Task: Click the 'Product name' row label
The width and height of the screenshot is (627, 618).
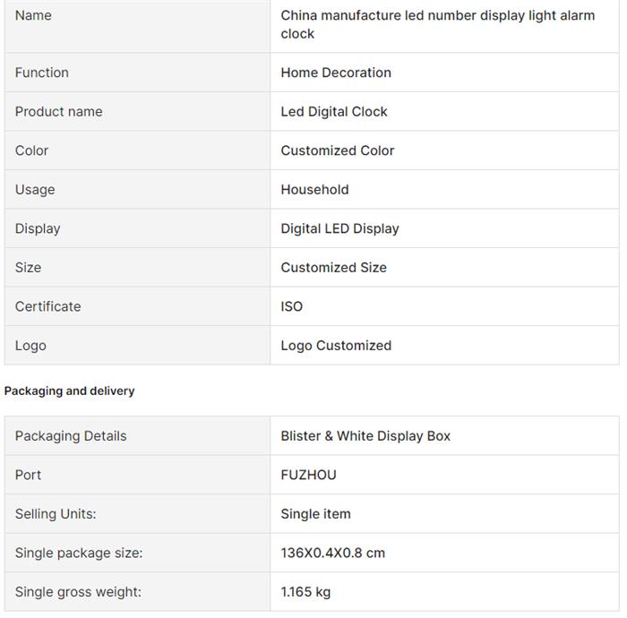Action: (x=58, y=112)
